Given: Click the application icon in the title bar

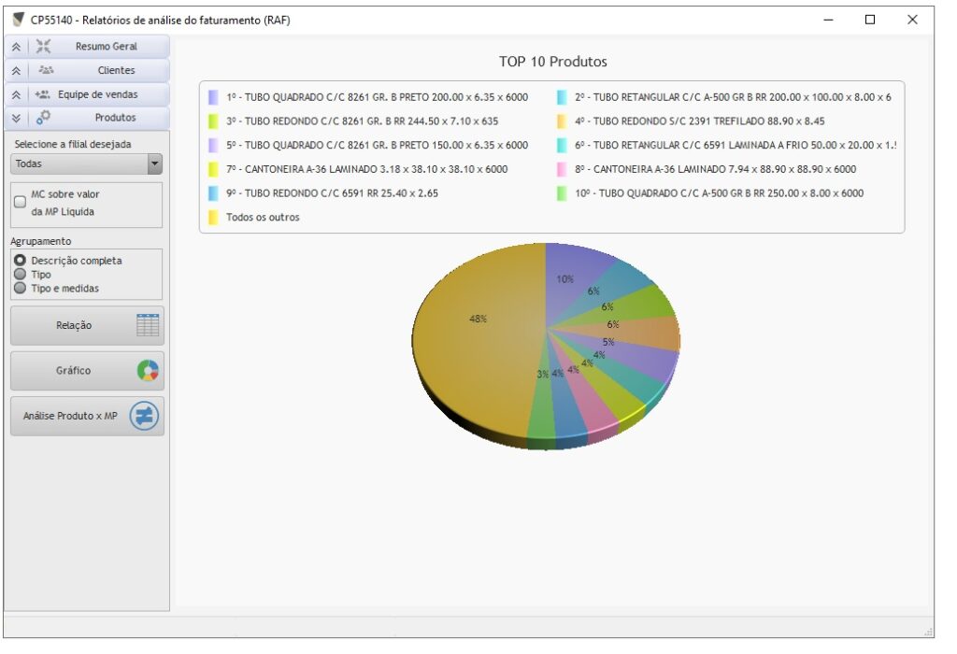Looking at the screenshot, I should click(x=18, y=20).
